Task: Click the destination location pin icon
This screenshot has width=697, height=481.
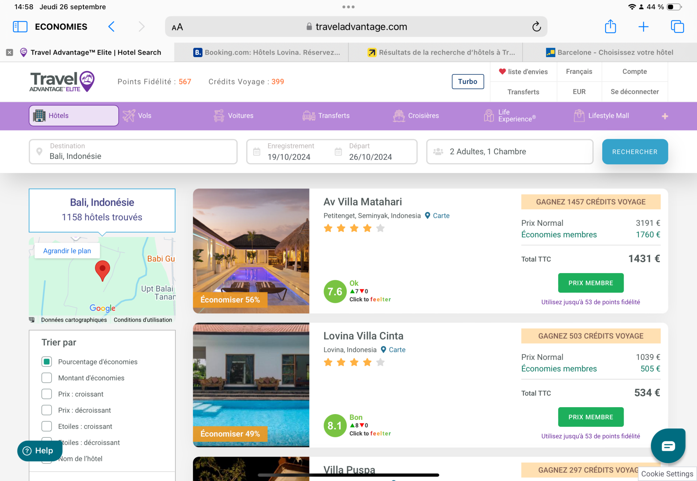Action: point(39,152)
